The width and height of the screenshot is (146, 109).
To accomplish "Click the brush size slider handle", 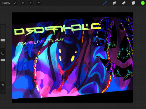I will point(3,40).
